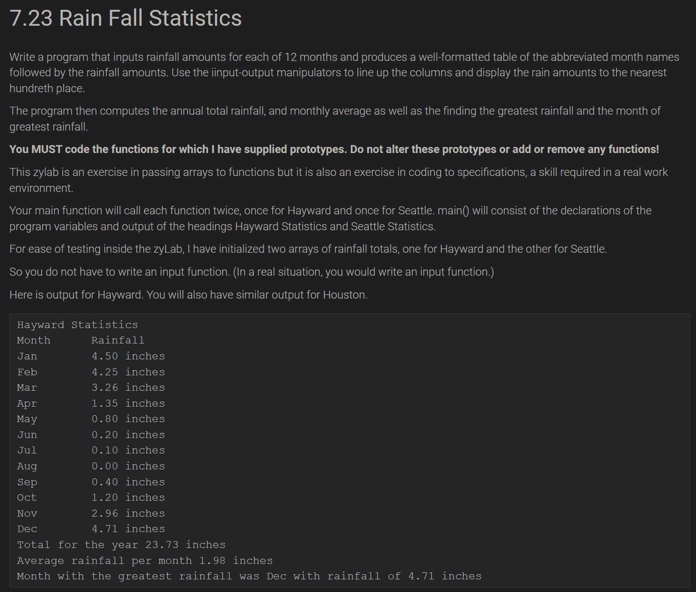Screen dimensions: 696x592
Task: Click the "7.23 Rain Fall Statistics" heading
Action: pos(125,18)
